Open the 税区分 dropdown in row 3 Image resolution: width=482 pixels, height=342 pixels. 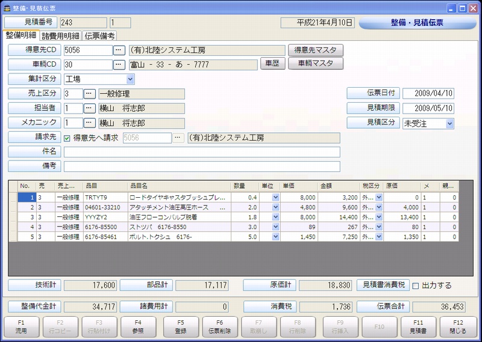coord(379,217)
